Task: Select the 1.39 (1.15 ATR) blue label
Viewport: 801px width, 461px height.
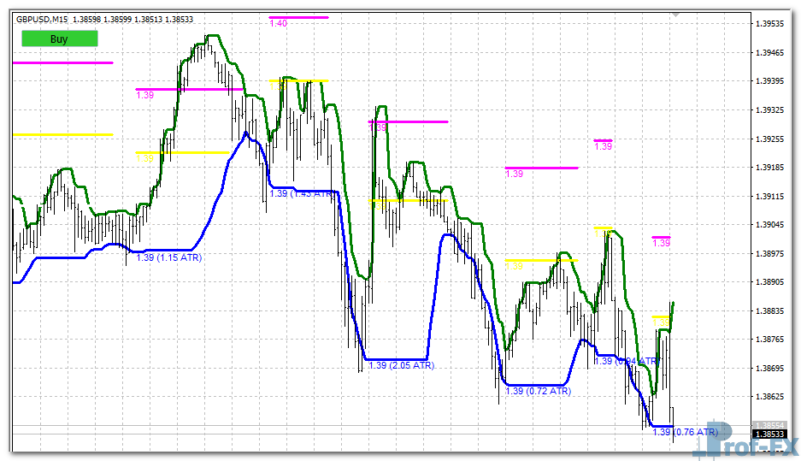Action: click(x=168, y=257)
